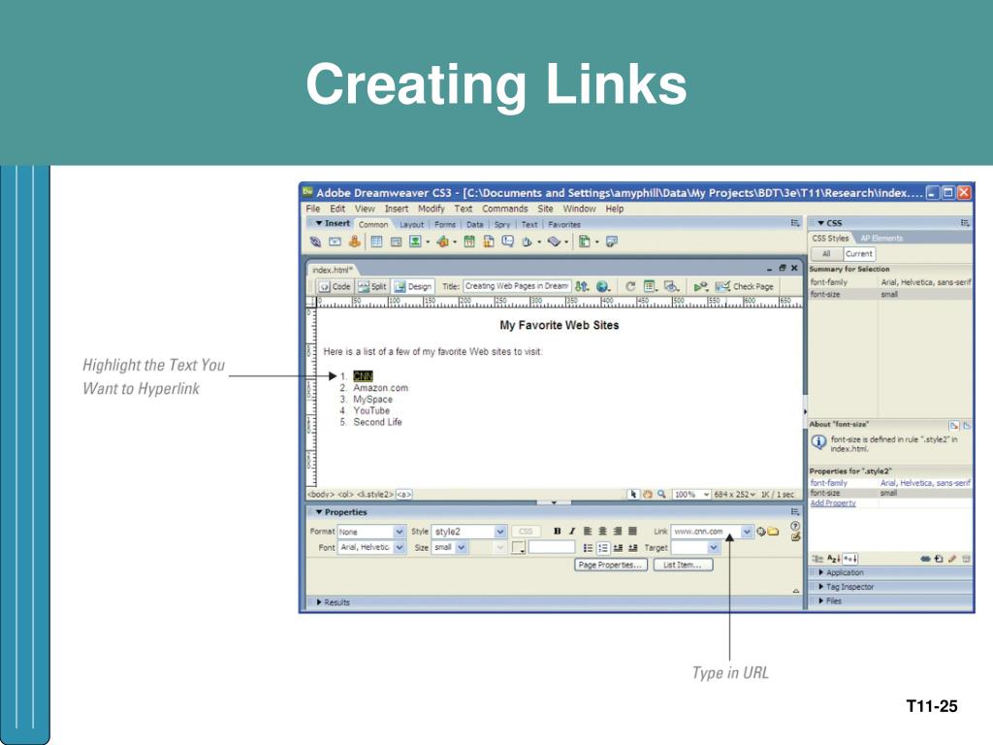The width and height of the screenshot is (993, 745).
Task: Browse for file folder icon beside Link
Action: (x=773, y=532)
